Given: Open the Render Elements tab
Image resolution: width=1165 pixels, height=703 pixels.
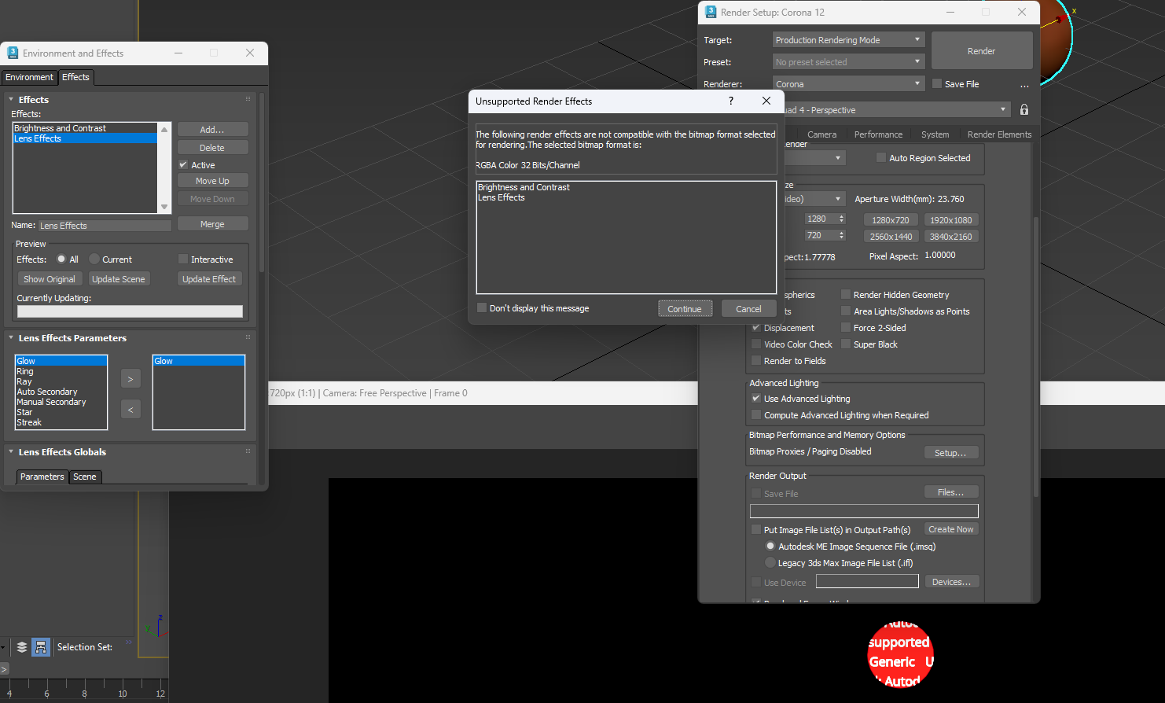Looking at the screenshot, I should (x=999, y=134).
